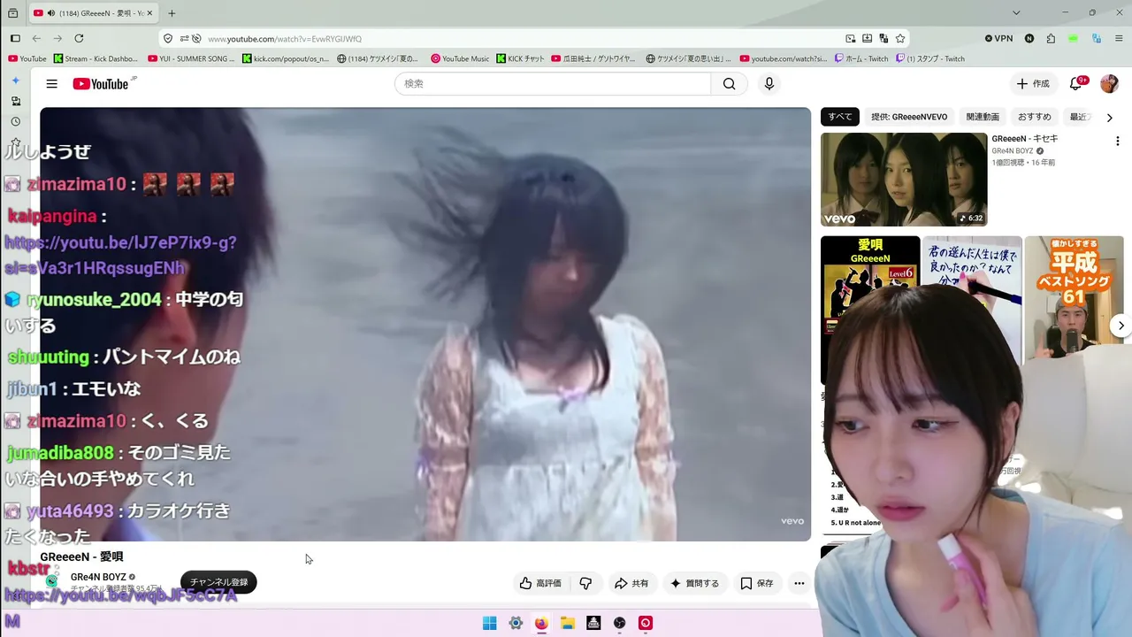The height and width of the screenshot is (637, 1132).
Task: Click the 愛唄 video player
Action: pos(425,324)
